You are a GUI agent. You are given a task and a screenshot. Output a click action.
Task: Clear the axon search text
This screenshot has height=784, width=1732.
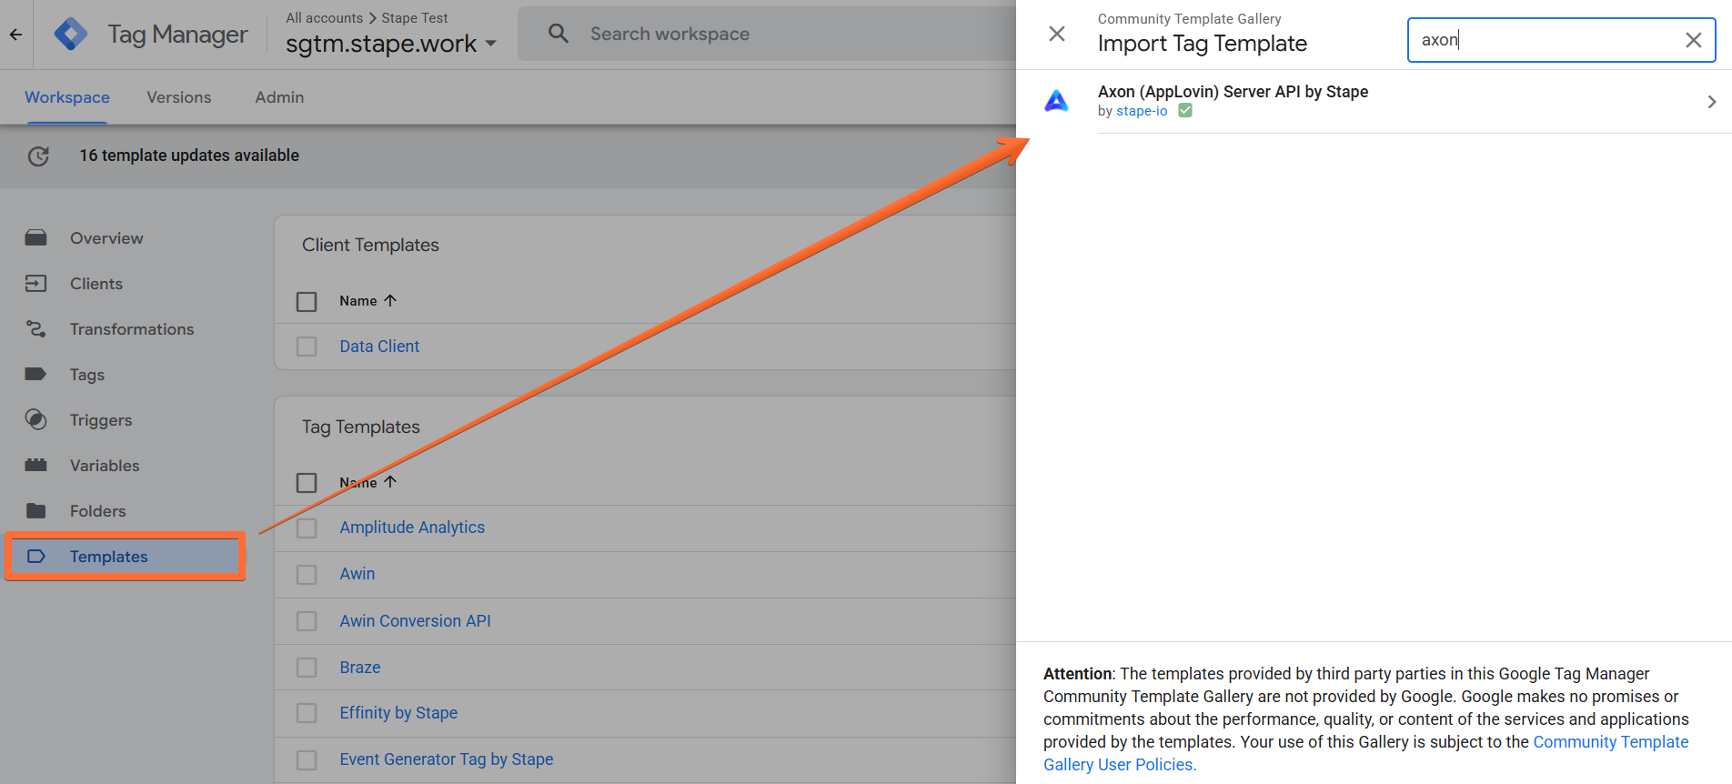(x=1694, y=40)
